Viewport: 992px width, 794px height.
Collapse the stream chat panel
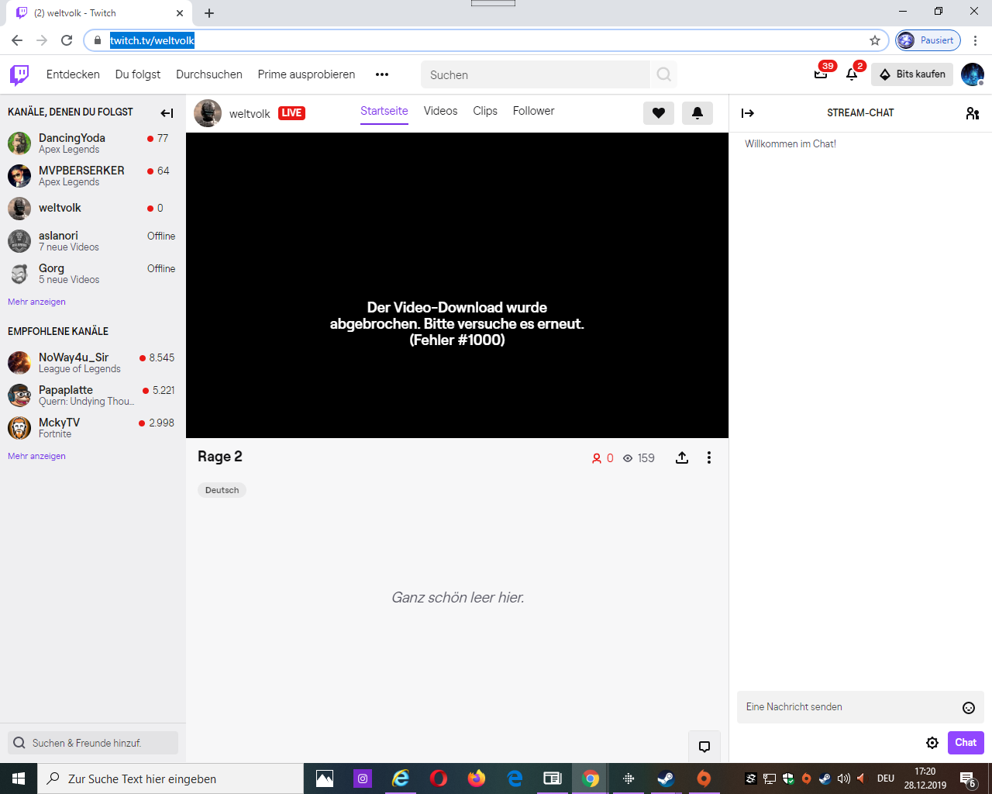pyautogui.click(x=748, y=113)
